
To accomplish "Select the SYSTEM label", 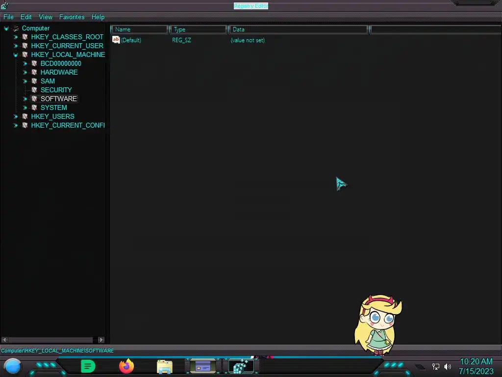I will pos(54,108).
